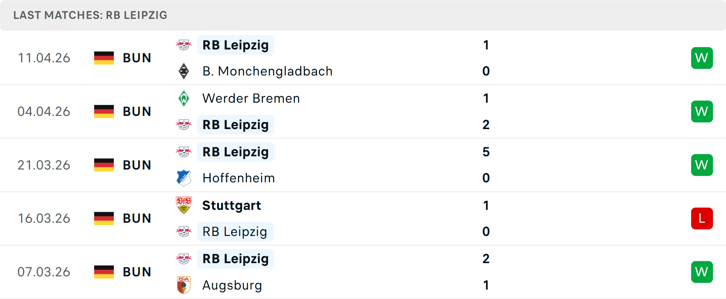Select the red L badge for the Stuttgart match
Screen dimensions: 726x299
702,218
